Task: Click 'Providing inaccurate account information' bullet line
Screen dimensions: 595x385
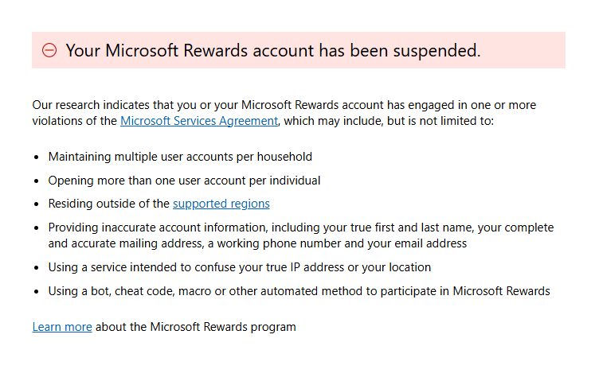Action: [x=300, y=227]
